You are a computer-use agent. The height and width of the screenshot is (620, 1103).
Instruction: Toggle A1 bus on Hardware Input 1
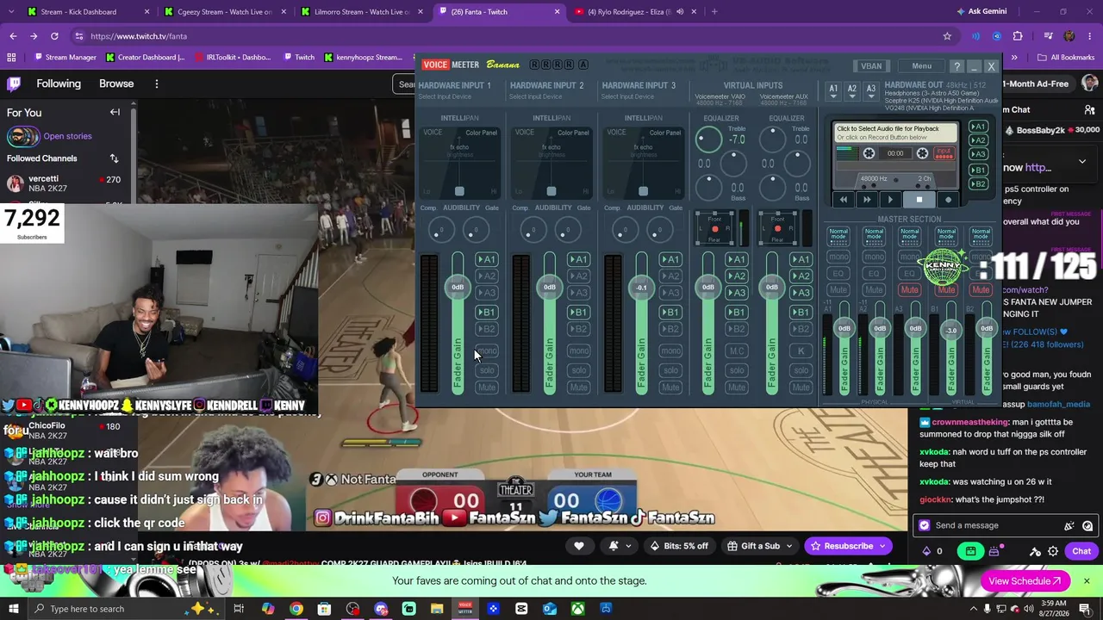[x=487, y=259]
